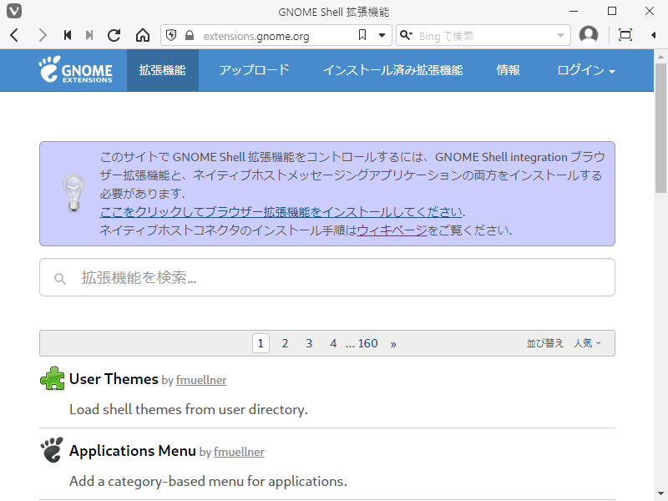Go to page 4

[x=333, y=343]
